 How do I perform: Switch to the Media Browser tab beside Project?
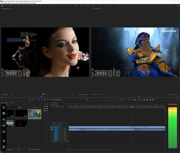pos(12,103)
